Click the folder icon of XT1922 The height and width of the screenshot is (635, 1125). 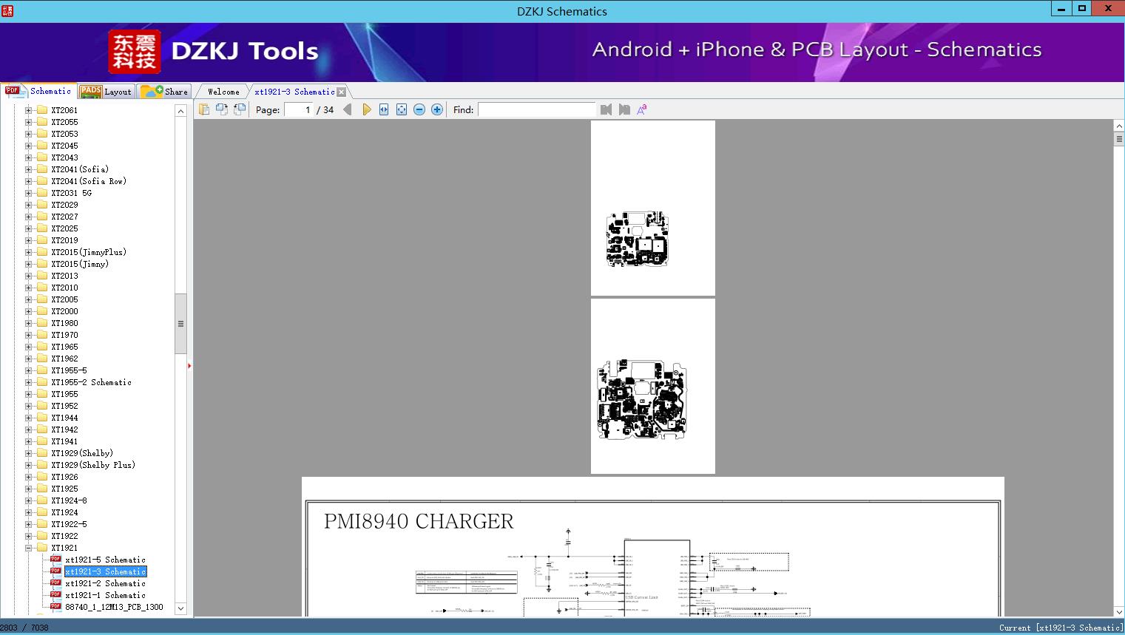(42, 536)
